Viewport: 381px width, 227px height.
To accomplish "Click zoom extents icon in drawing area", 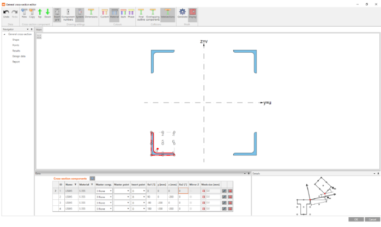I will pos(39,36).
